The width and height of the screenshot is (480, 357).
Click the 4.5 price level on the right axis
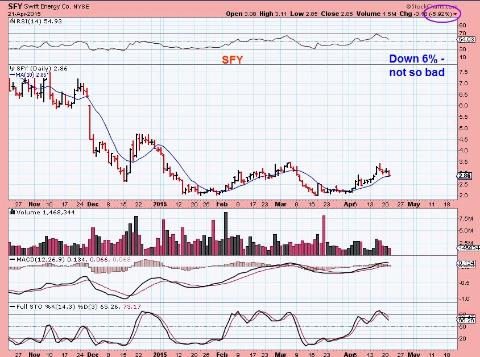(464, 139)
